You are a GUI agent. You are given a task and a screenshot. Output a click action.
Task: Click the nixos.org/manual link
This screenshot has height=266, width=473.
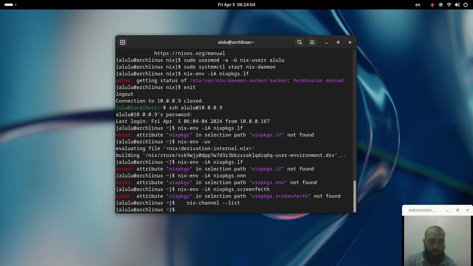click(189, 53)
